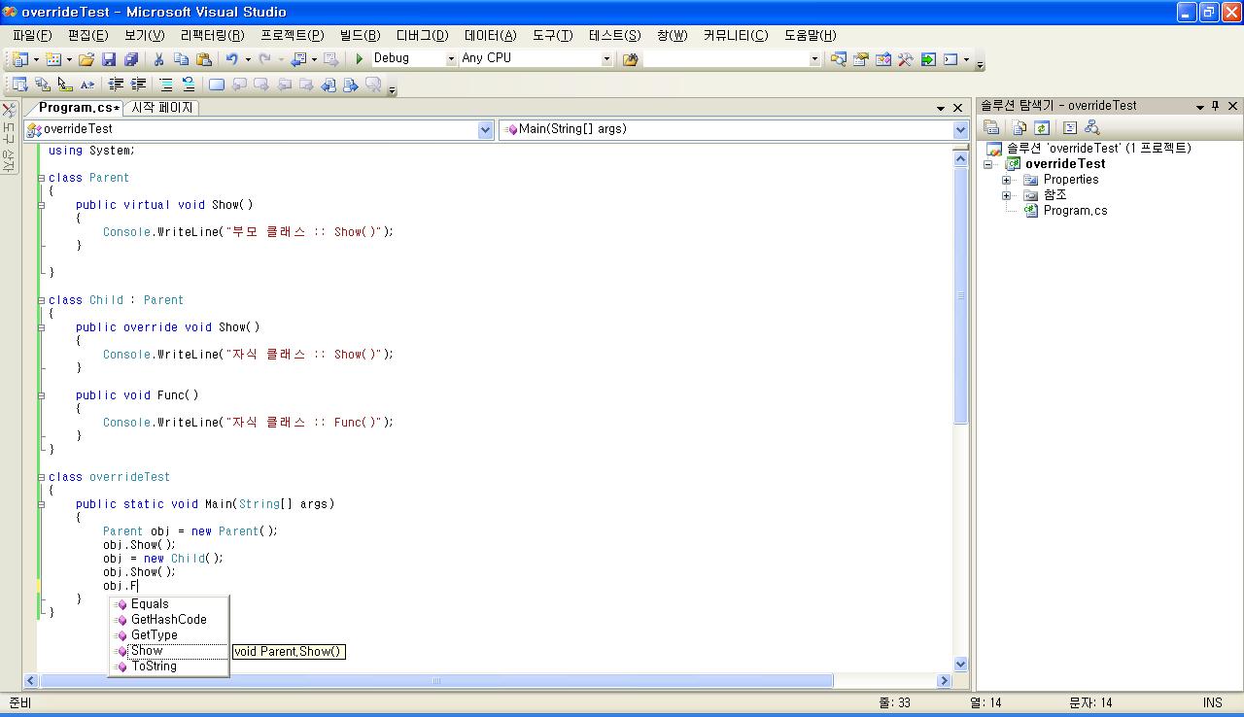
Task: Click the Quick Info icon
Action: pos(64,85)
